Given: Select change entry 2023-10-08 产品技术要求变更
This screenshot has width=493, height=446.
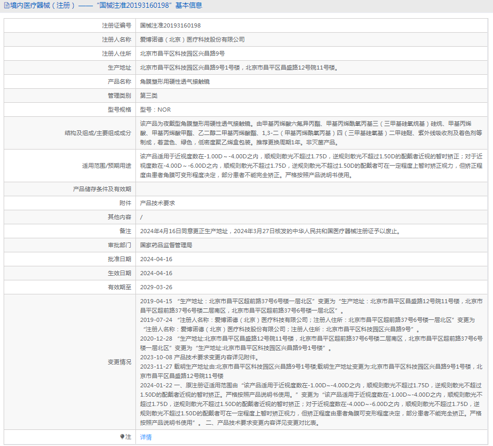Looking at the screenshot, I should [200, 357].
